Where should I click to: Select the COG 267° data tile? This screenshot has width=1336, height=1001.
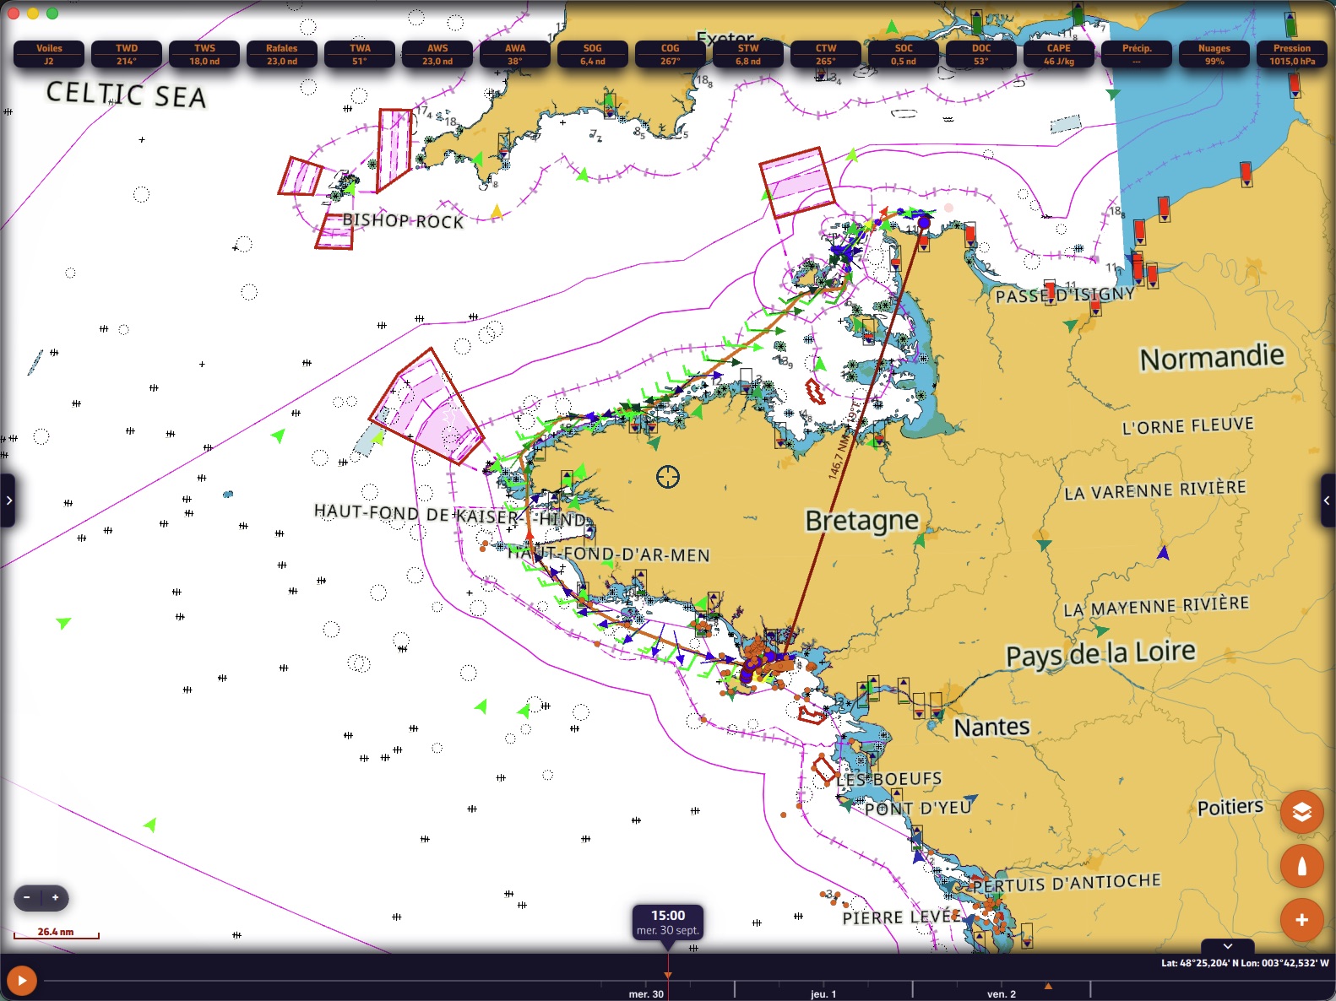tap(671, 54)
